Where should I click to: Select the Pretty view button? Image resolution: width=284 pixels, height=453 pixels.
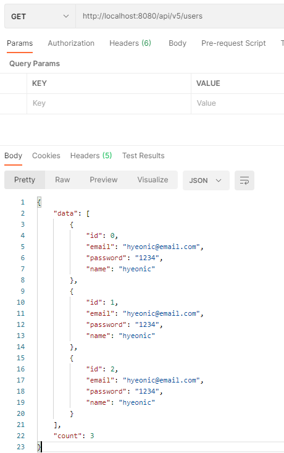(x=25, y=180)
